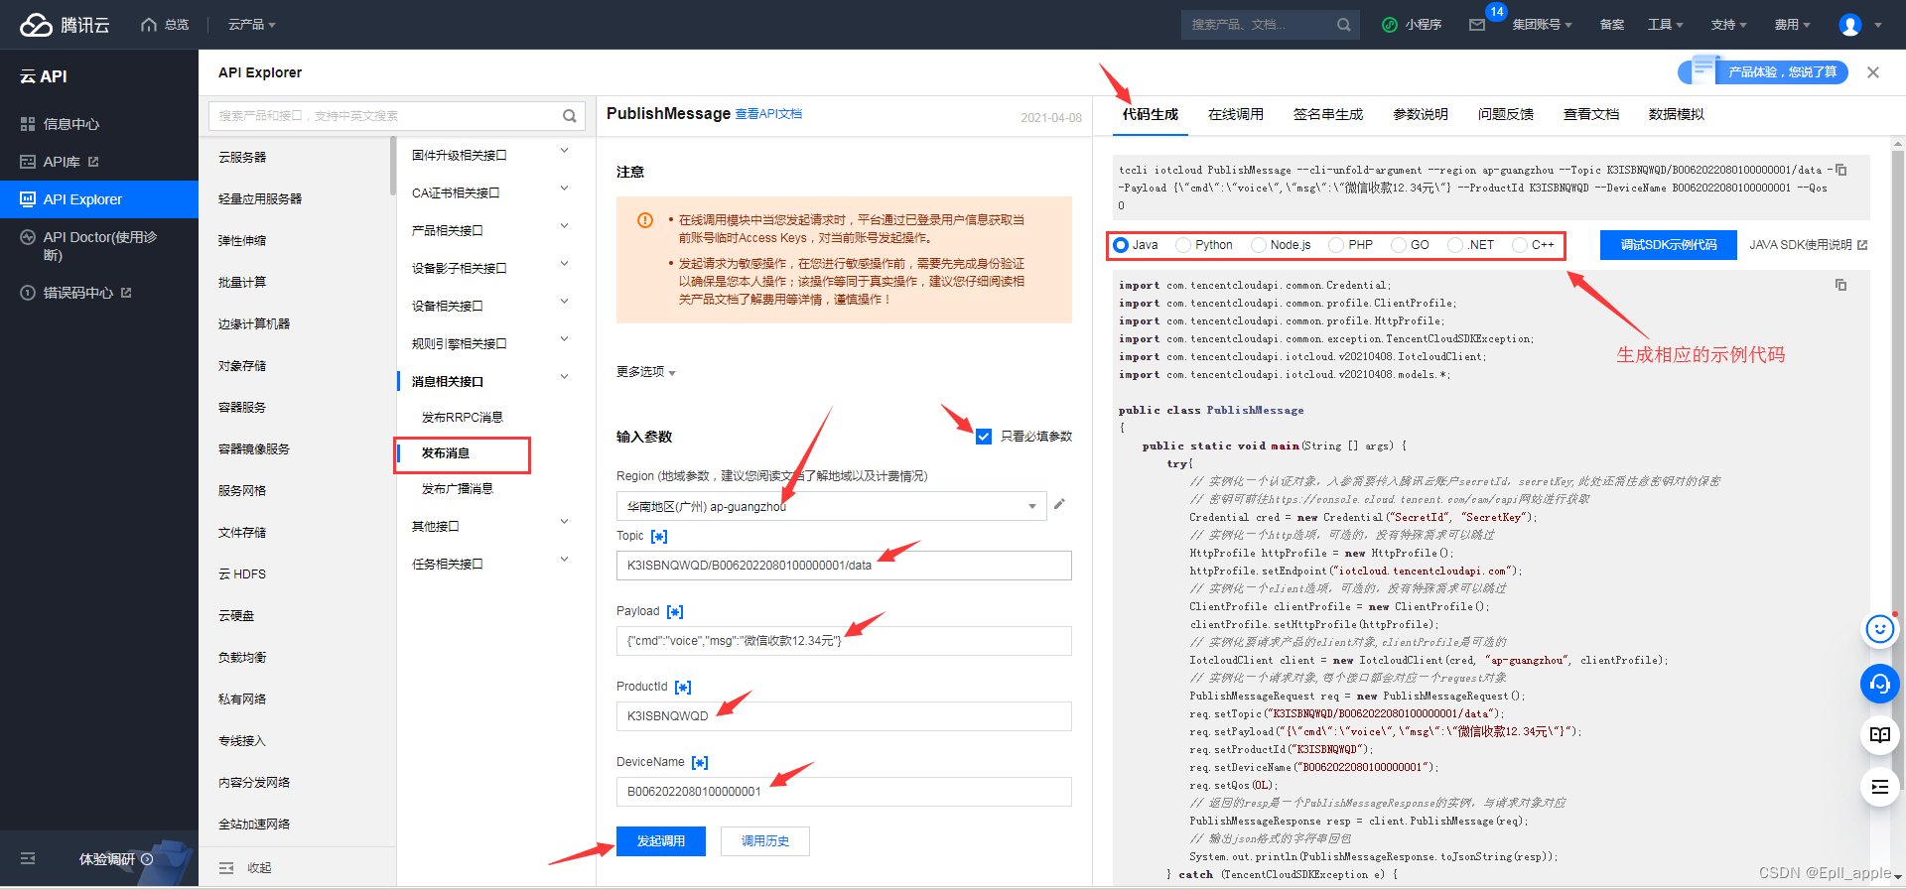Screen dimensions: 1906x890
Task: Select the Node.js language radio button
Action: (1259, 245)
